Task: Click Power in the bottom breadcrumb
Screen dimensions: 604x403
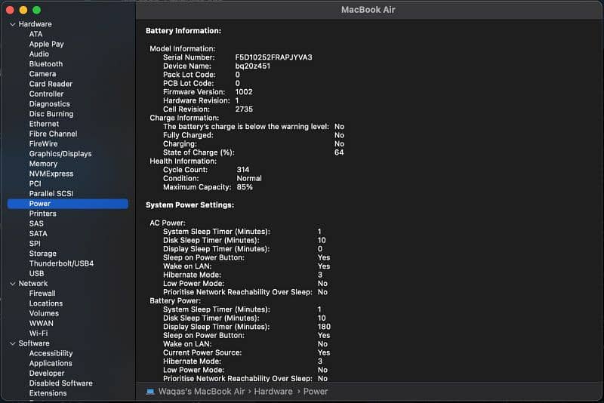Action: 316,392
